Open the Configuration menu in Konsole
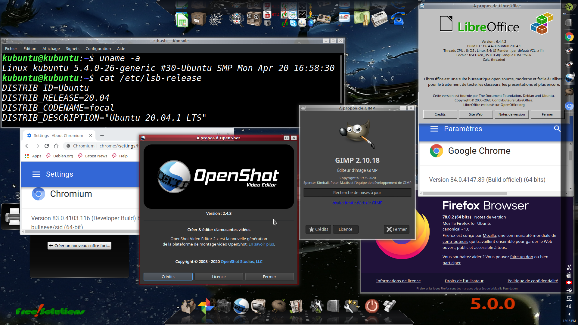 [x=98, y=48]
